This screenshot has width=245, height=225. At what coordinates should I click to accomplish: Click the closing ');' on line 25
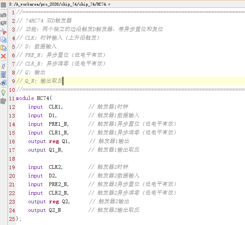click(x=19, y=219)
